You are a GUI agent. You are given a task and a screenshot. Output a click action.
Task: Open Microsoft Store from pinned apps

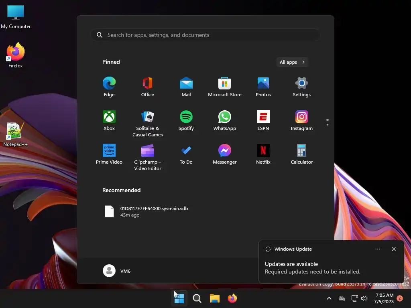[225, 87]
